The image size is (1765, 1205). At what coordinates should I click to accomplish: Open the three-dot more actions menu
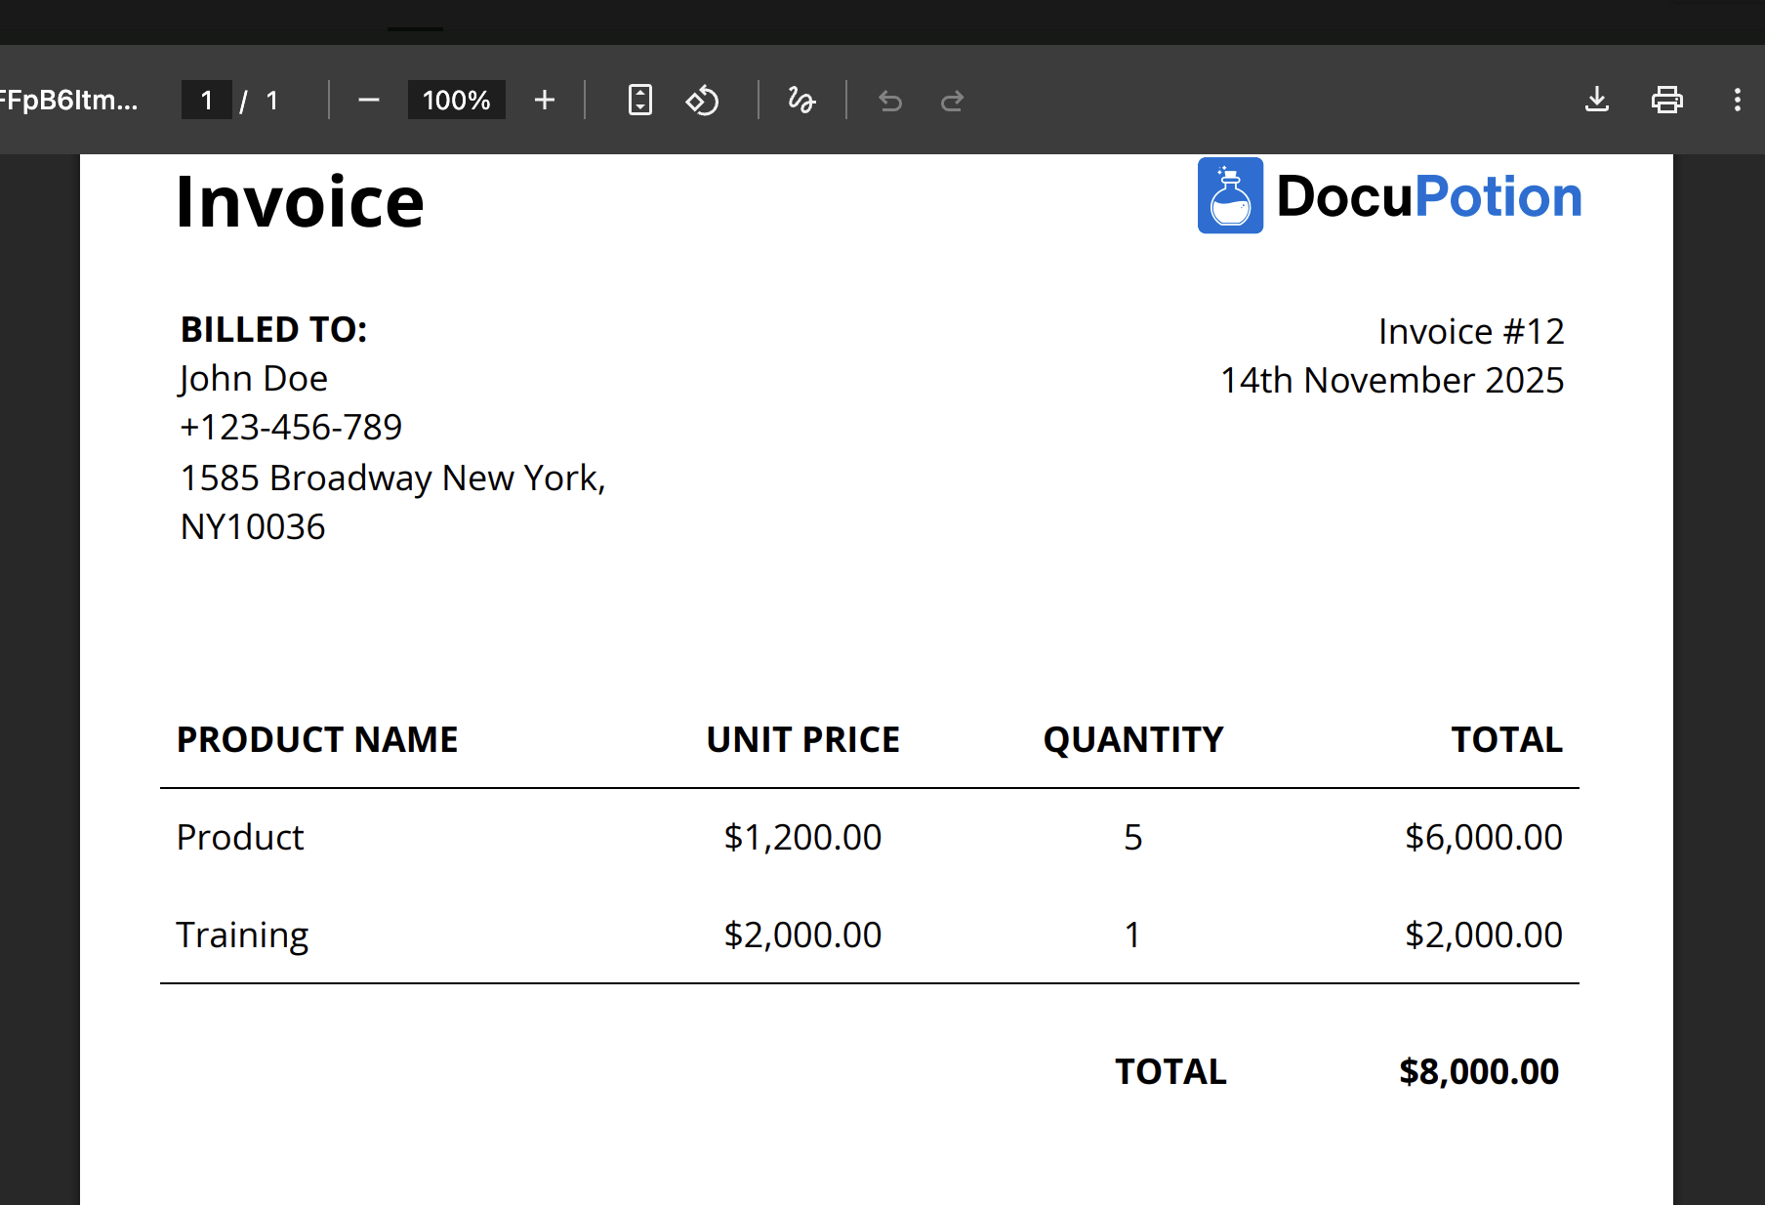pyautogui.click(x=1737, y=100)
